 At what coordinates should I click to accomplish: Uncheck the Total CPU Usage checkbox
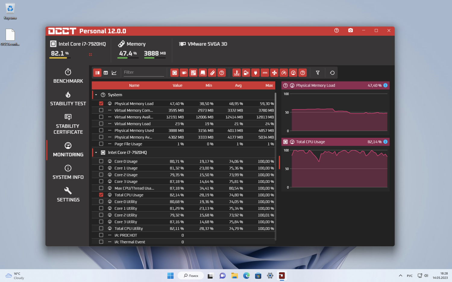coord(101,195)
